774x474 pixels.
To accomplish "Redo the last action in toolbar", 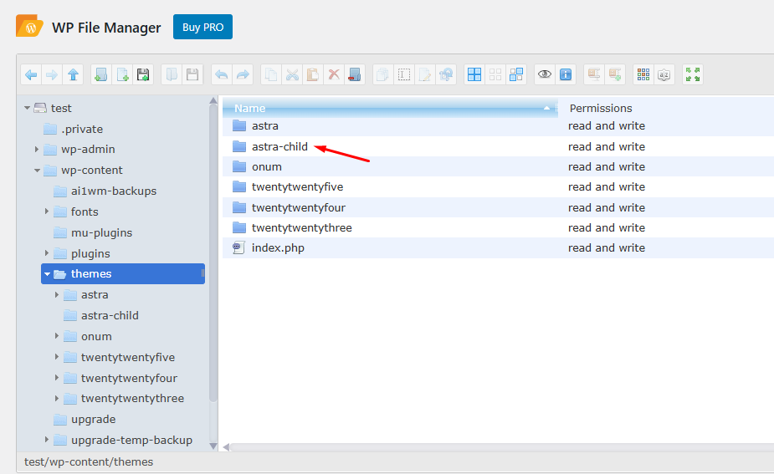I will tap(243, 75).
